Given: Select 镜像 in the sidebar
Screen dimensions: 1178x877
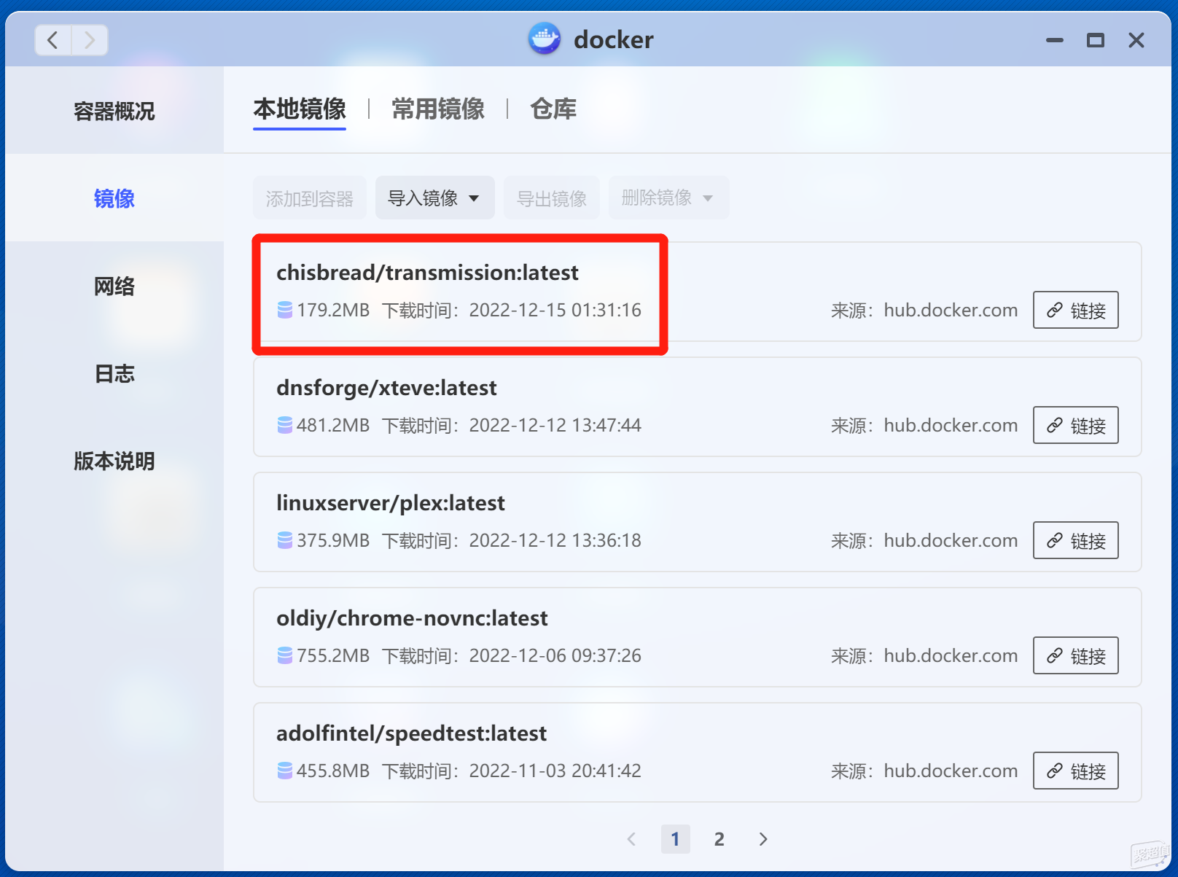Looking at the screenshot, I should [114, 198].
